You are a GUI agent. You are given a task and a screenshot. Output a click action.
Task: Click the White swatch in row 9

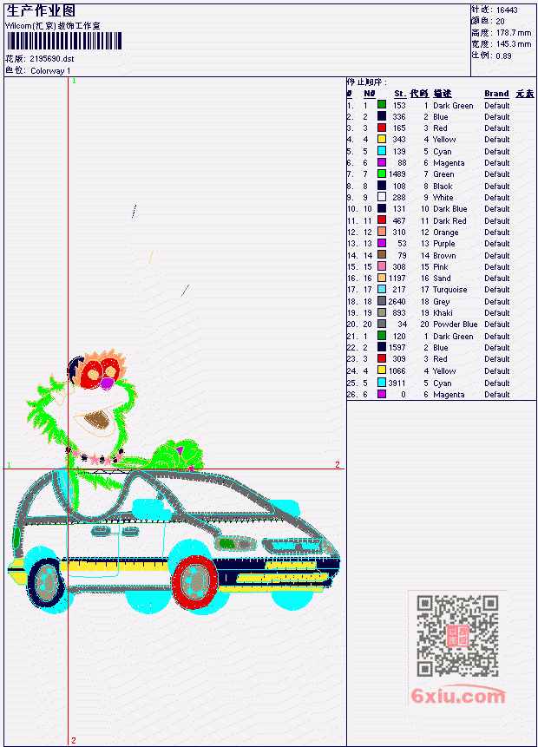coord(382,197)
